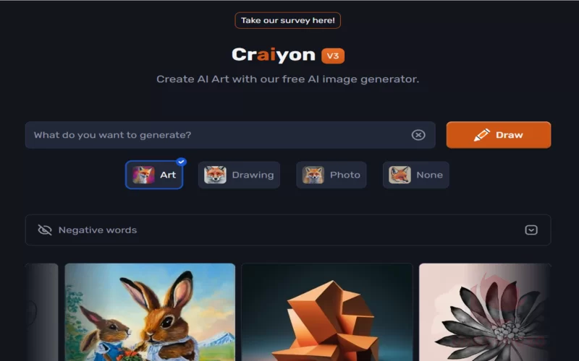Click the V3 version badge
579x361 pixels.
[333, 56]
